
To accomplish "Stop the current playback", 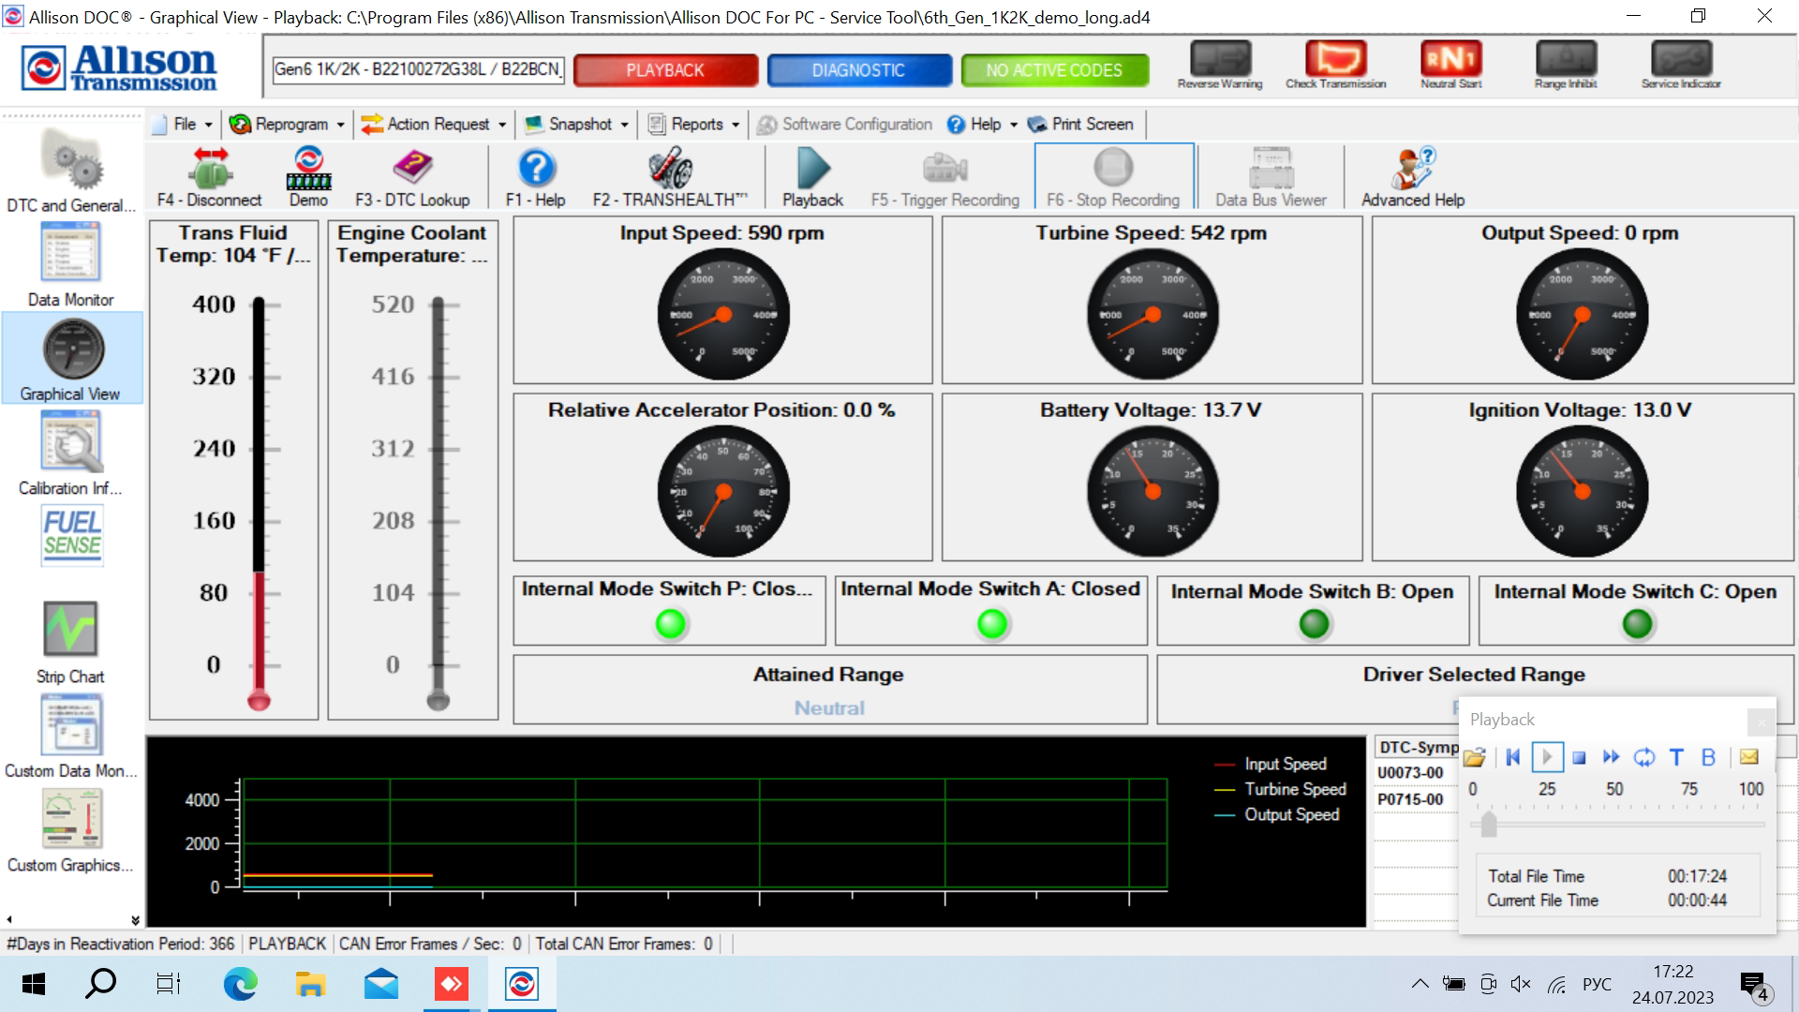I will click(x=1581, y=757).
